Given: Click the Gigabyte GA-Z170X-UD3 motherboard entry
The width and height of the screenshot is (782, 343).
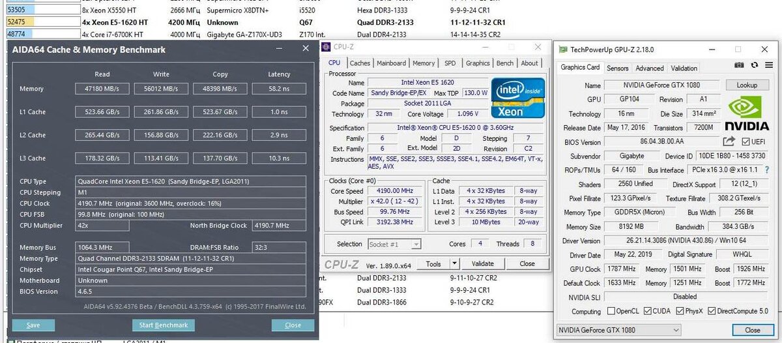Looking at the screenshot, I should pyautogui.click(x=244, y=33).
